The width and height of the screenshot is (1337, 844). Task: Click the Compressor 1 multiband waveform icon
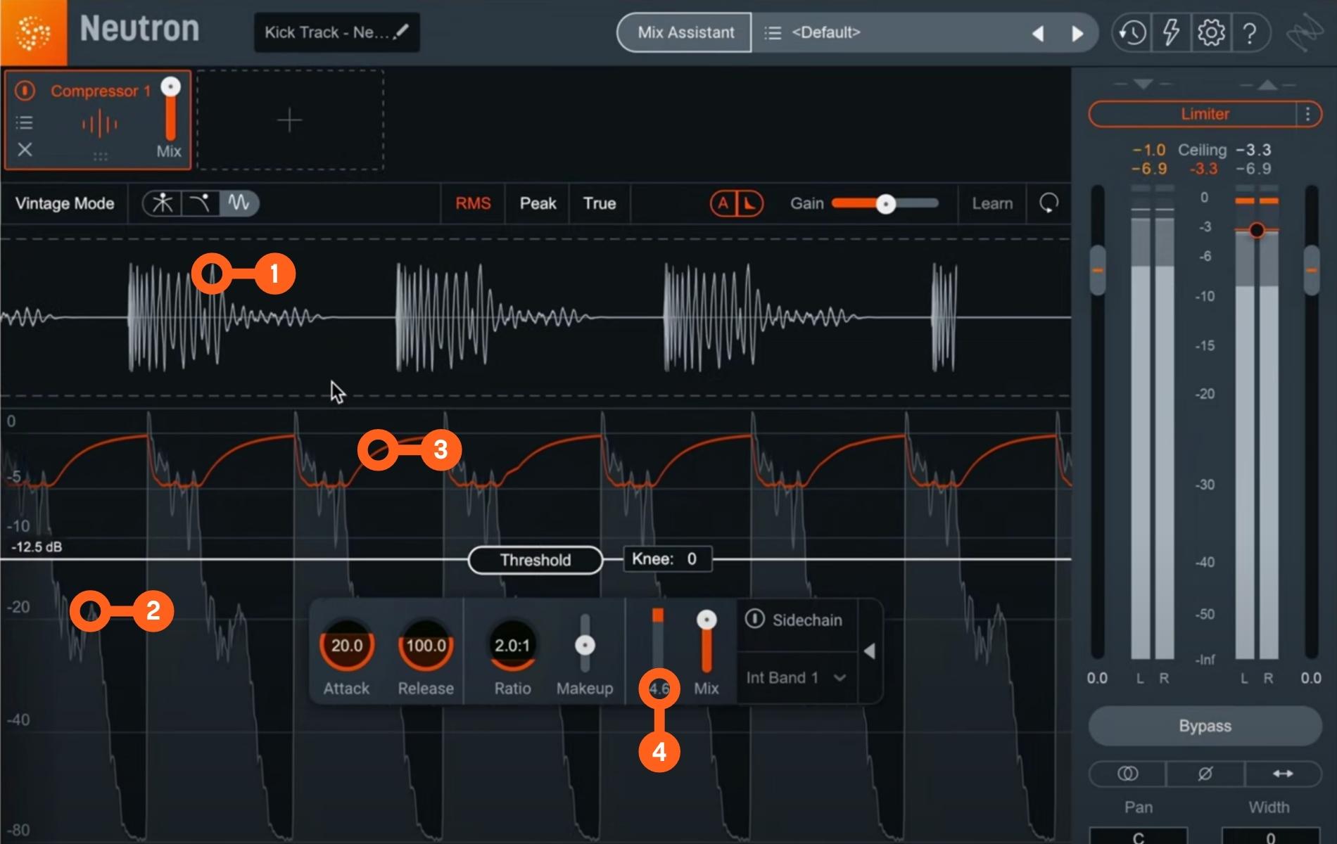coord(100,124)
